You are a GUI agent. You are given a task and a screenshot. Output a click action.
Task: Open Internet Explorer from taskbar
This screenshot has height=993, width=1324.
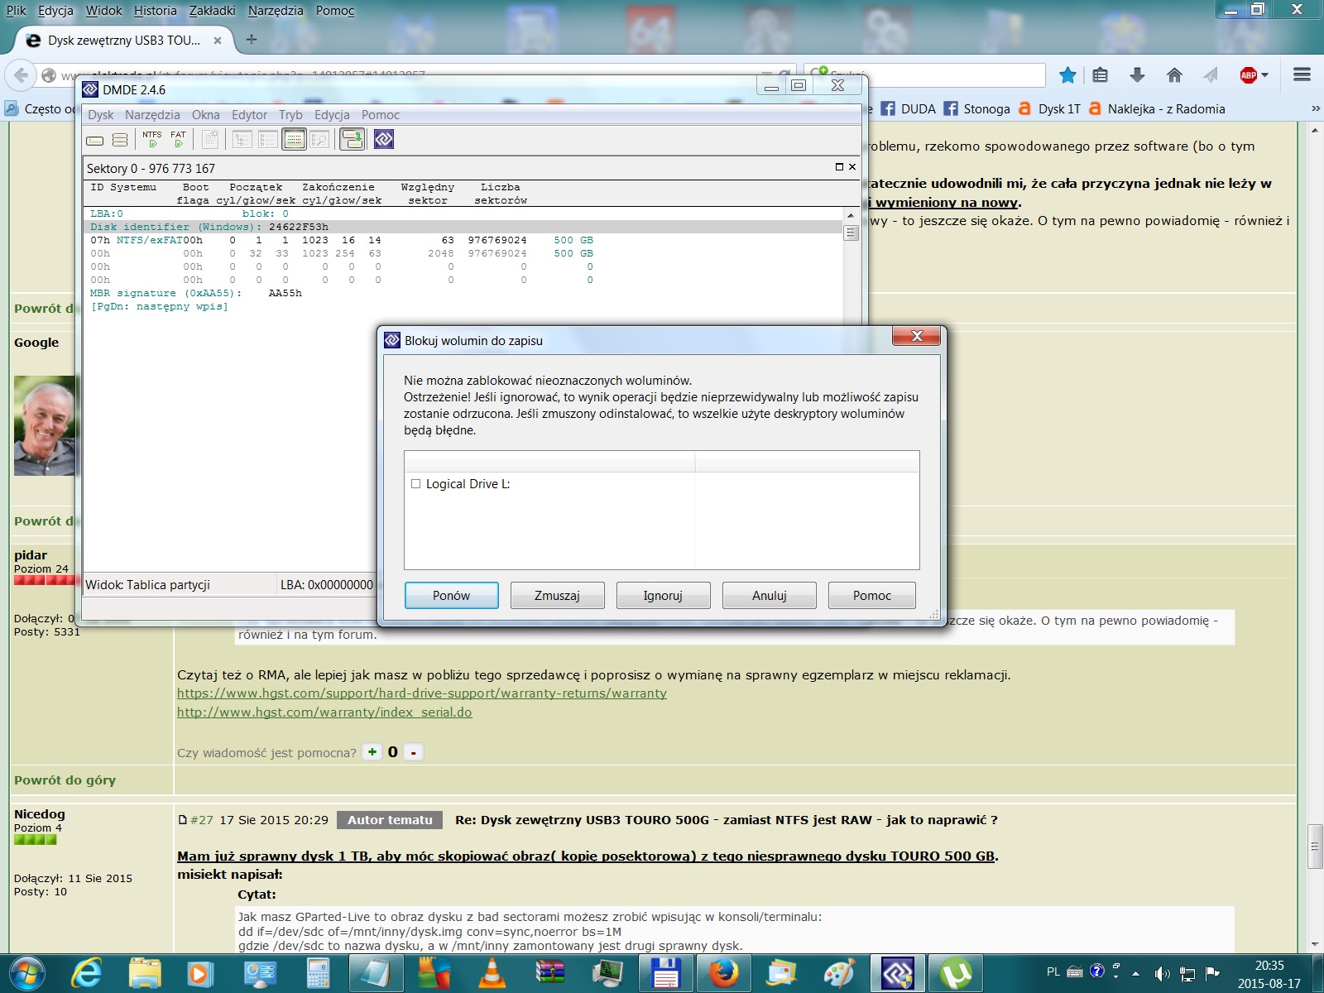(x=86, y=972)
